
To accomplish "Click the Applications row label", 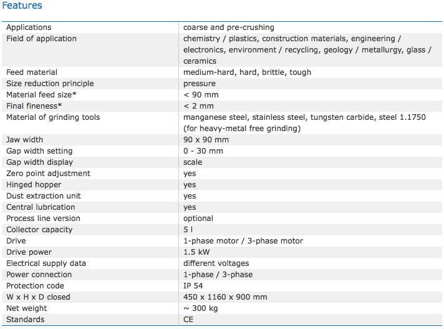I will 29,27.
